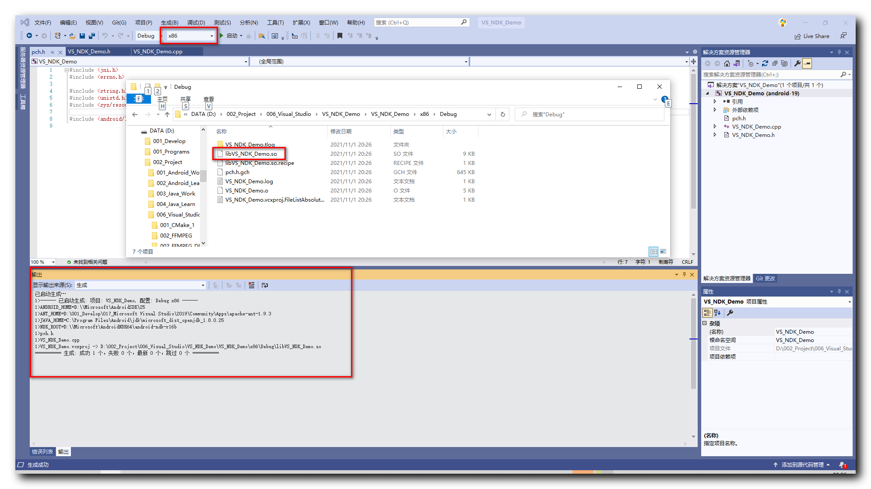
Task: Toggle a bookmark with the bookmark icon
Action: click(x=340, y=36)
